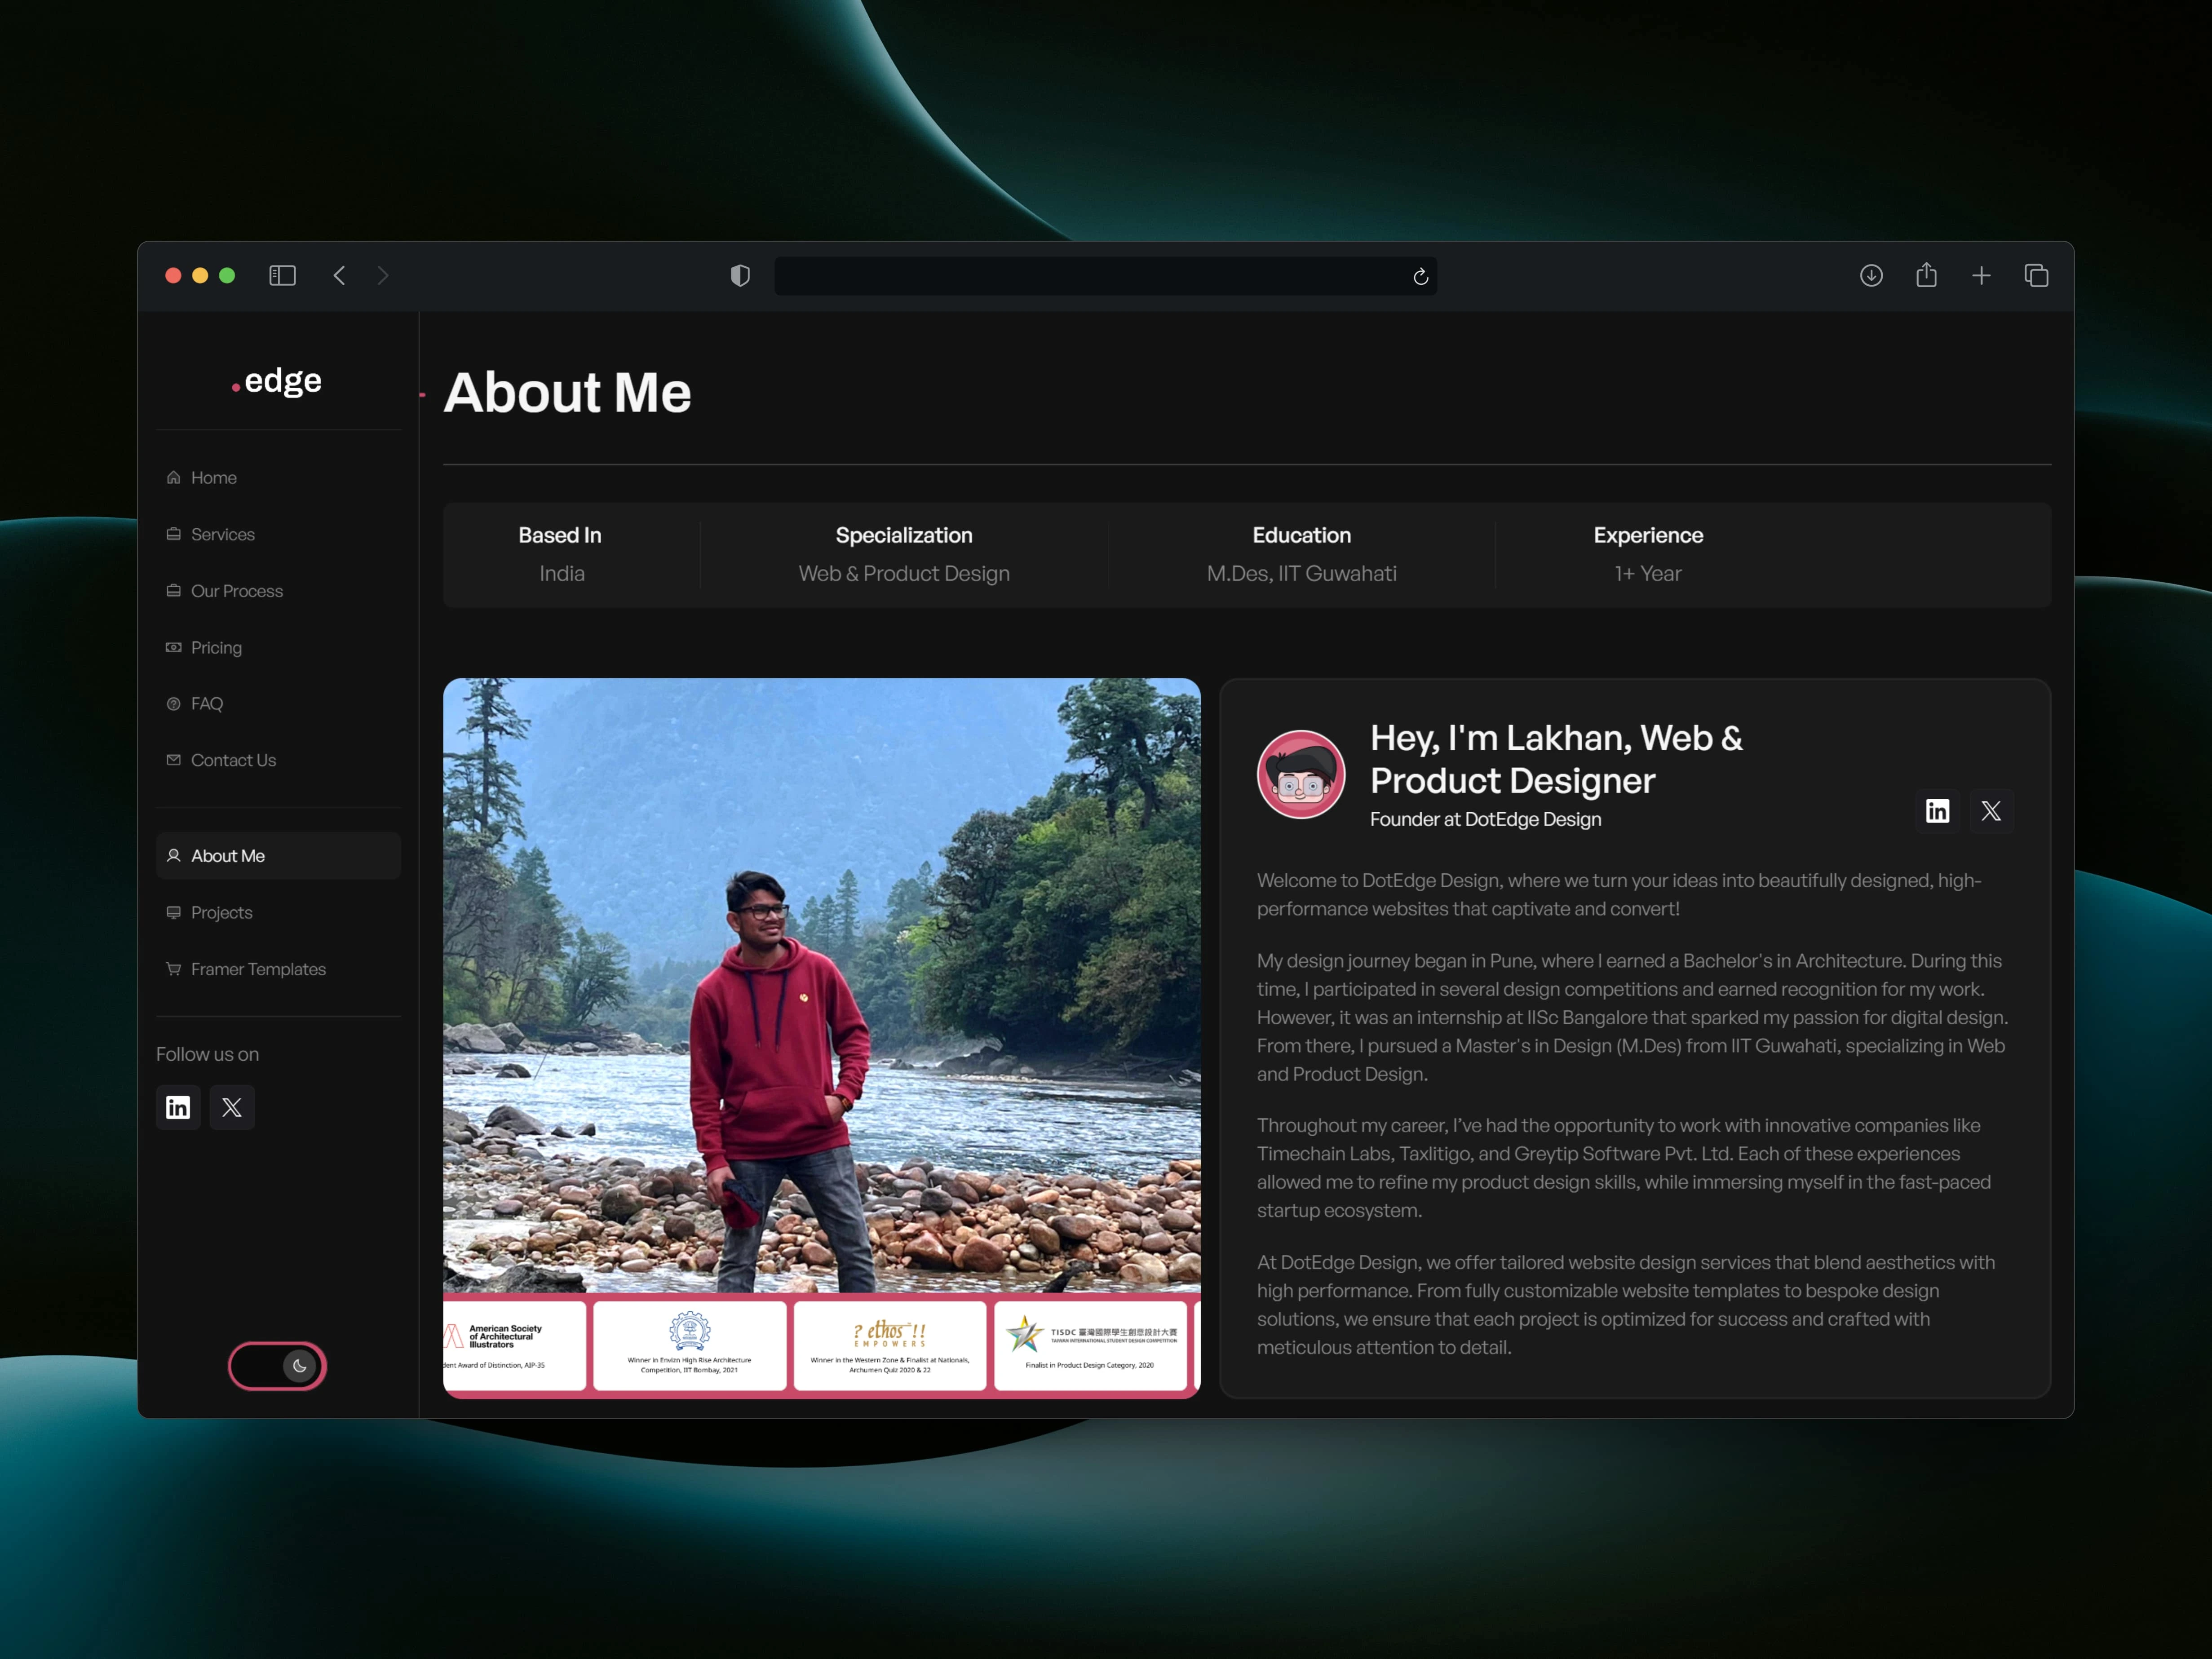Viewport: 2212px width, 1659px height.
Task: Click the 'My design journey began' paragraph
Action: pyautogui.click(x=1632, y=1017)
